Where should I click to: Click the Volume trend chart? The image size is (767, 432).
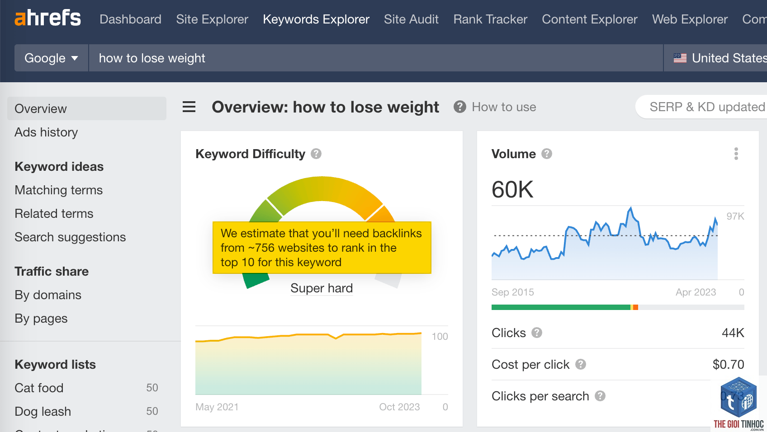pos(605,243)
